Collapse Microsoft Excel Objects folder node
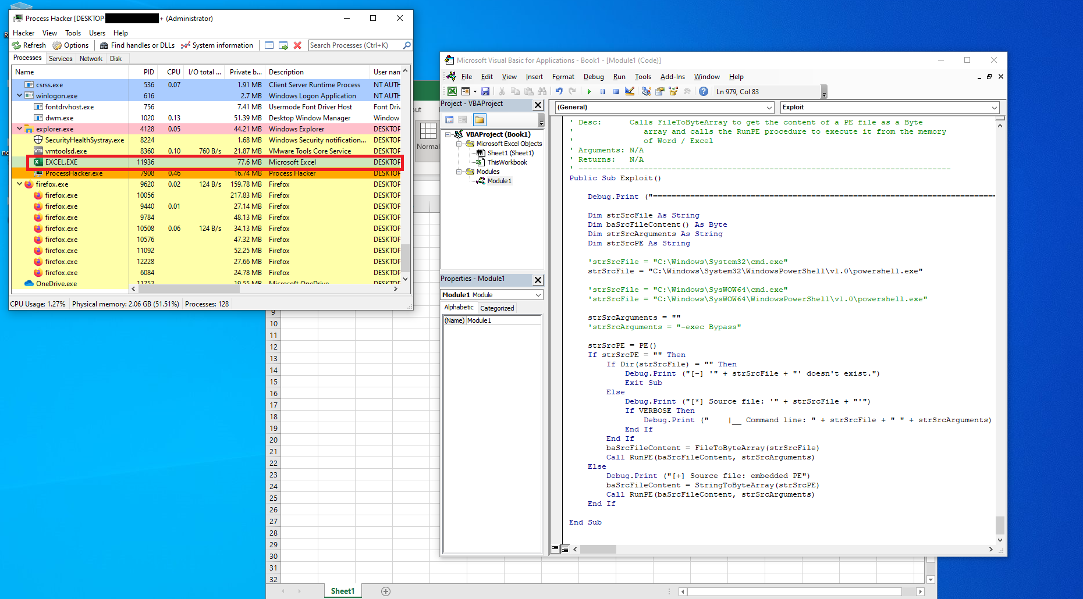 tap(459, 144)
